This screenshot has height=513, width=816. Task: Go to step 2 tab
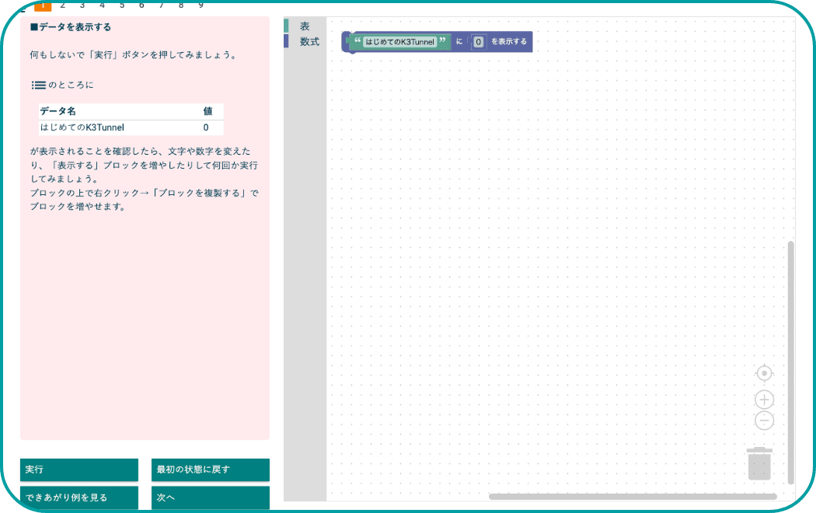pos(62,5)
